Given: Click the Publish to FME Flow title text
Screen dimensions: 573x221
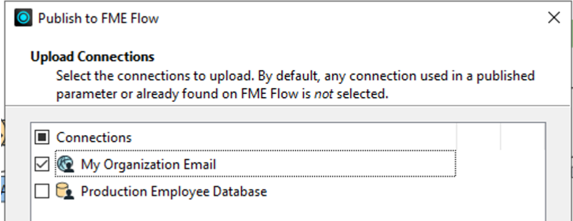Looking at the screenshot, I should (x=99, y=18).
